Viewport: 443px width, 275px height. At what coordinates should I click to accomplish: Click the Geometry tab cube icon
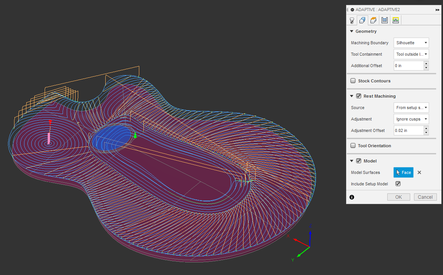[362, 20]
